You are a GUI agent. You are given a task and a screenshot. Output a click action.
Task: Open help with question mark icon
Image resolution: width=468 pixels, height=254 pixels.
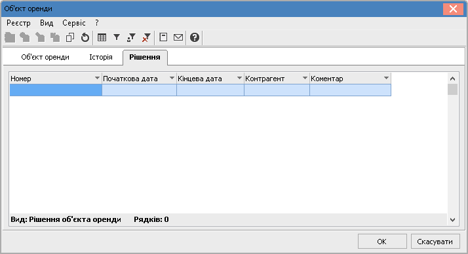(195, 37)
